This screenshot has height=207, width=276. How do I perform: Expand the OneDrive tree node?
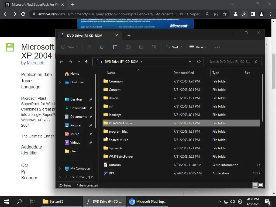[60, 82]
